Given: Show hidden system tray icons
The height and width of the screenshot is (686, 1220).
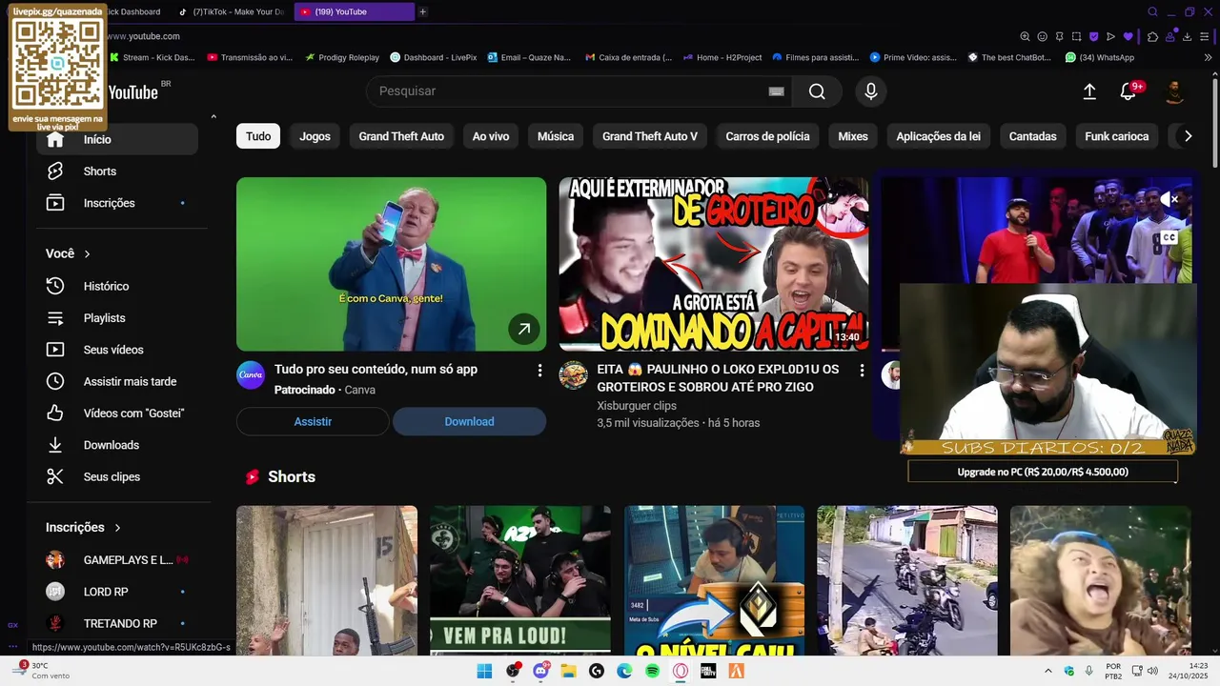Looking at the screenshot, I should (1048, 671).
